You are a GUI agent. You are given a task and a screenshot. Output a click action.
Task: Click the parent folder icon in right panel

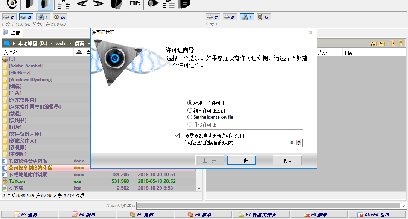click(382, 44)
